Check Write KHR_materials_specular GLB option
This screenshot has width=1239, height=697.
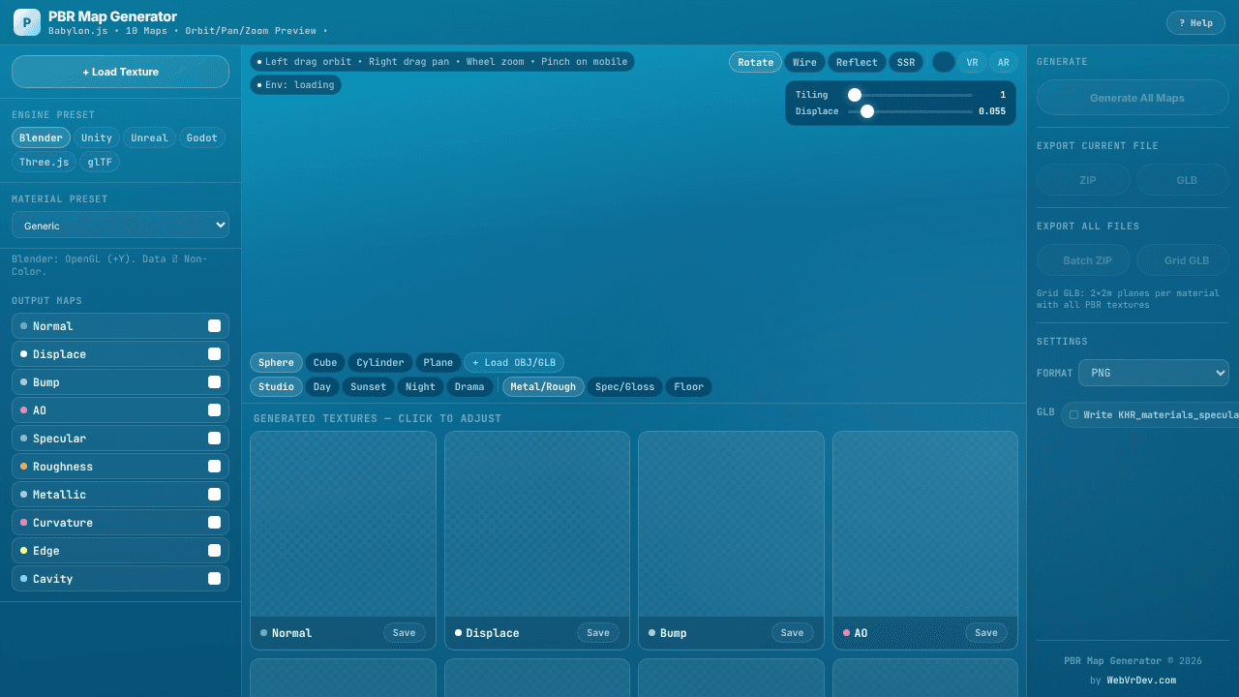point(1073,414)
